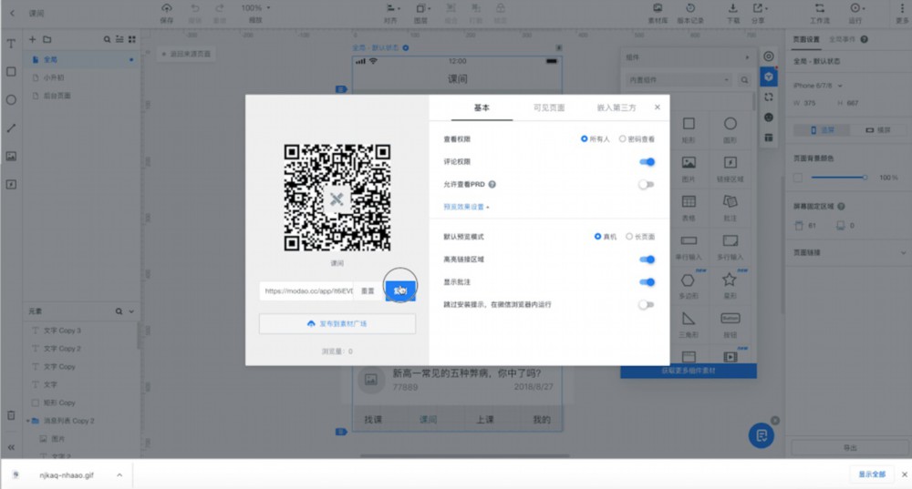Adjust the page background opacity slider
912x489 pixels.
click(x=838, y=178)
